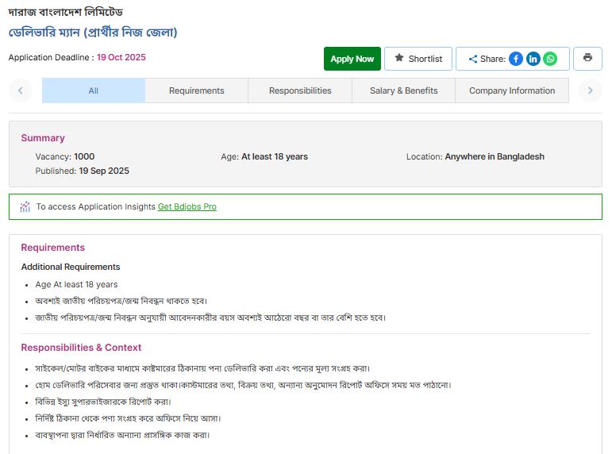612x454 pixels.
Task: Click the Age value At least 18 years
Action: tap(275, 156)
